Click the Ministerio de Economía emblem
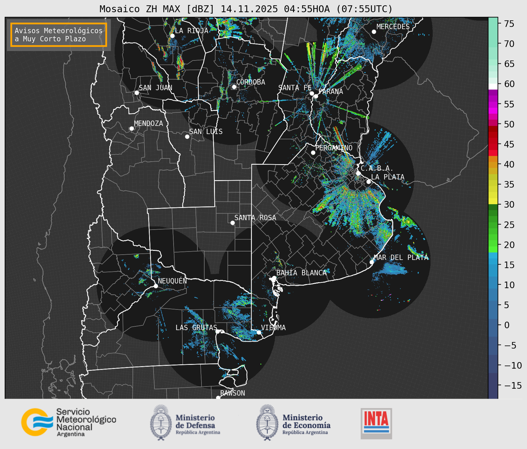 pyautogui.click(x=267, y=422)
